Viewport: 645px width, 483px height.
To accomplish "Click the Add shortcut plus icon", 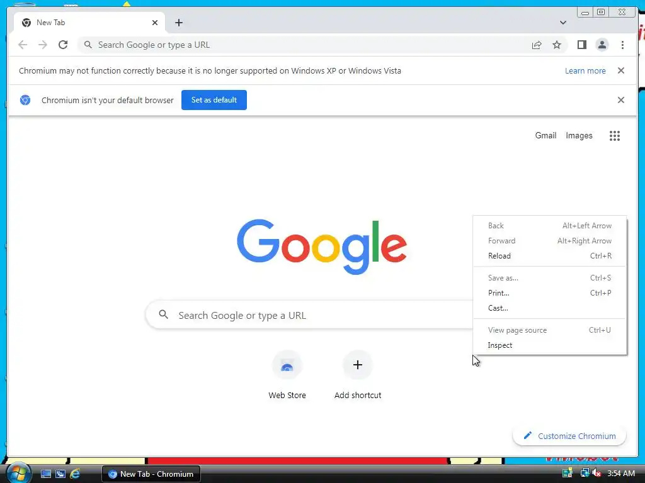I will [x=358, y=365].
